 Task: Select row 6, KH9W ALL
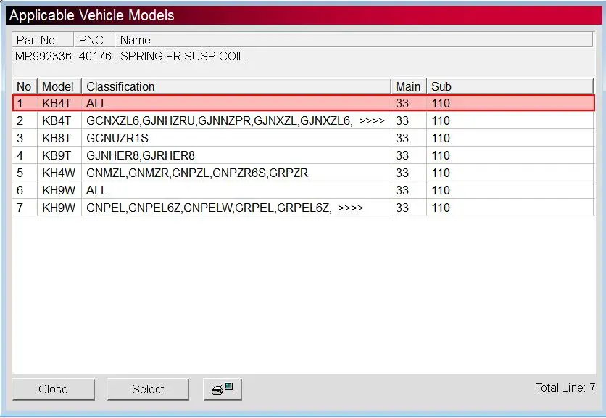[x=304, y=190]
